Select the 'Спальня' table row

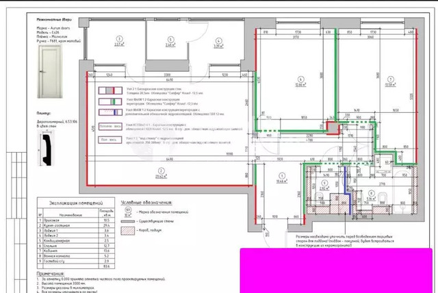(76, 246)
